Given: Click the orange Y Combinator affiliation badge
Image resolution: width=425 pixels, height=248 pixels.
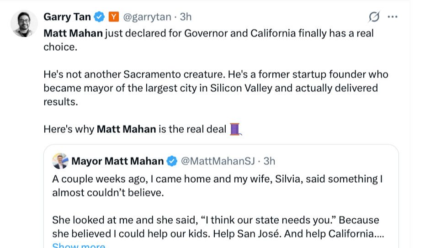Looking at the screenshot, I should 113,17.
